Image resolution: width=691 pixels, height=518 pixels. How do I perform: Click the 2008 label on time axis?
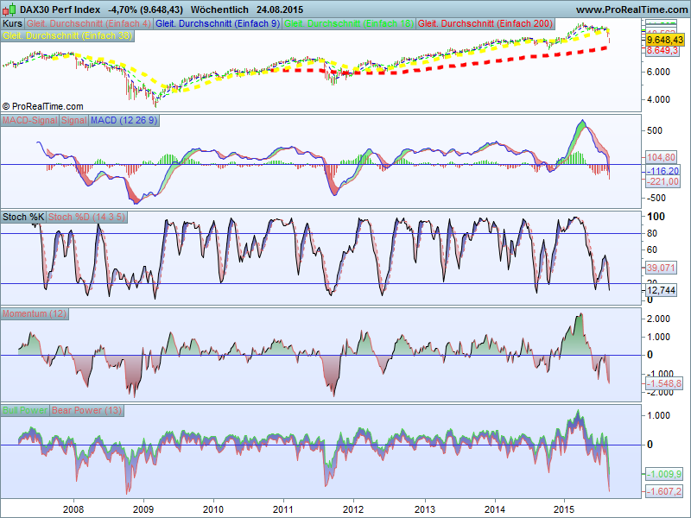click(x=73, y=509)
